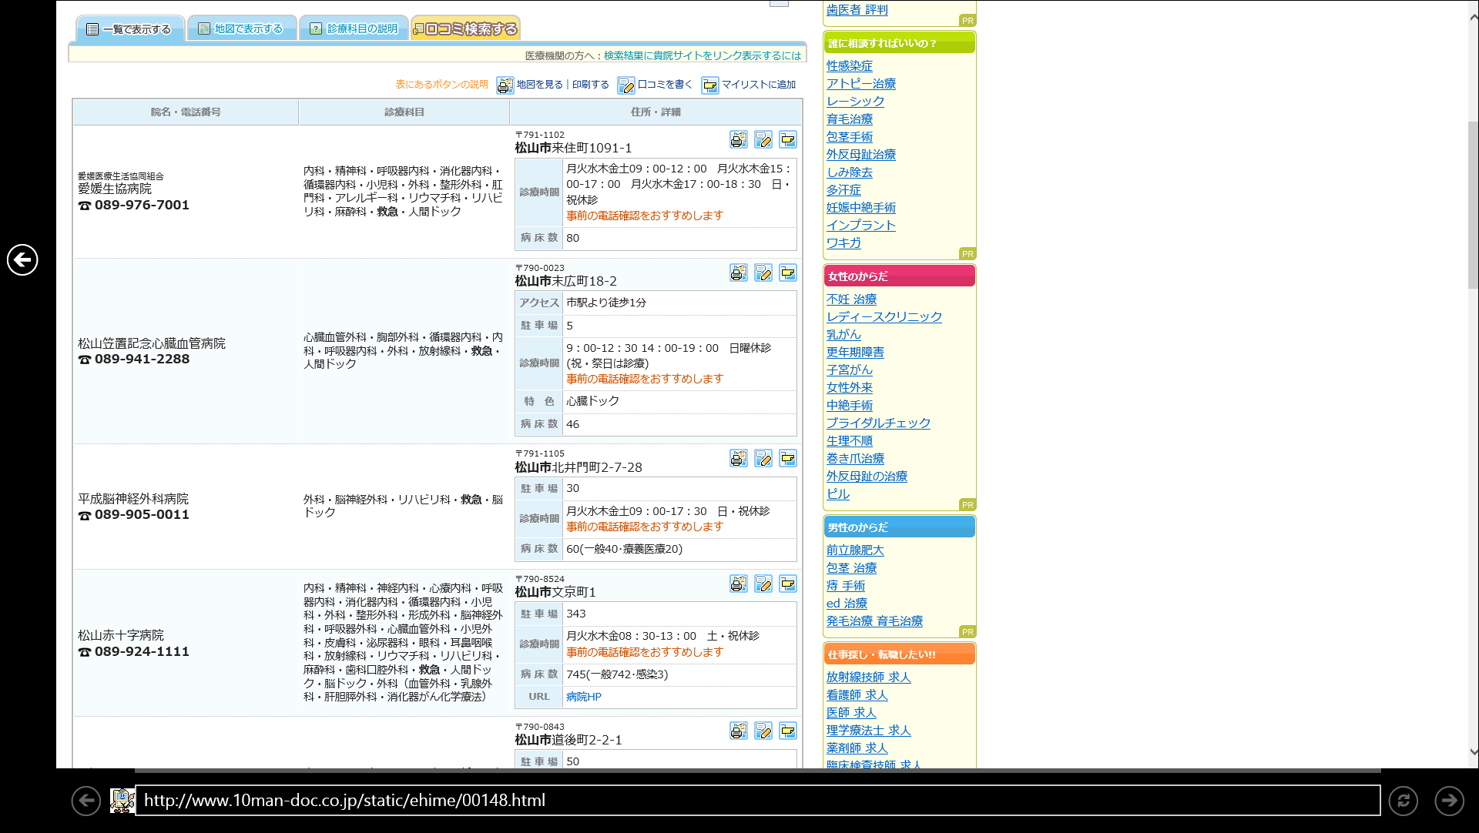
Task: Open ed 治療 sidebar link
Action: [847, 604]
